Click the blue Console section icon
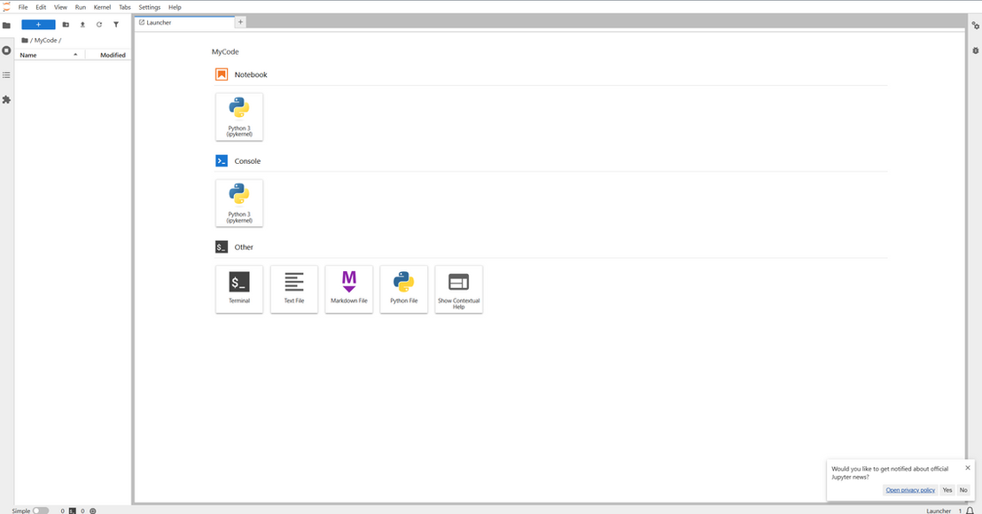The image size is (982, 514). 222,161
